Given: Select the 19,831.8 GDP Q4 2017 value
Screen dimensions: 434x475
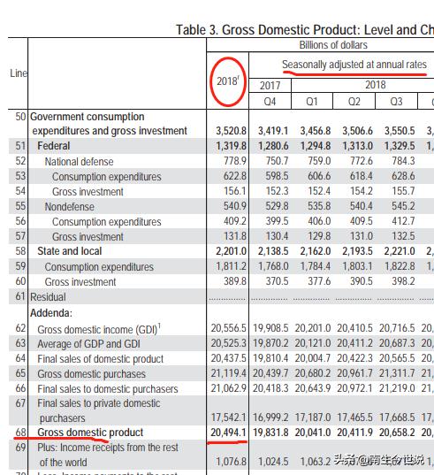Looking at the screenshot, I should [x=270, y=433].
